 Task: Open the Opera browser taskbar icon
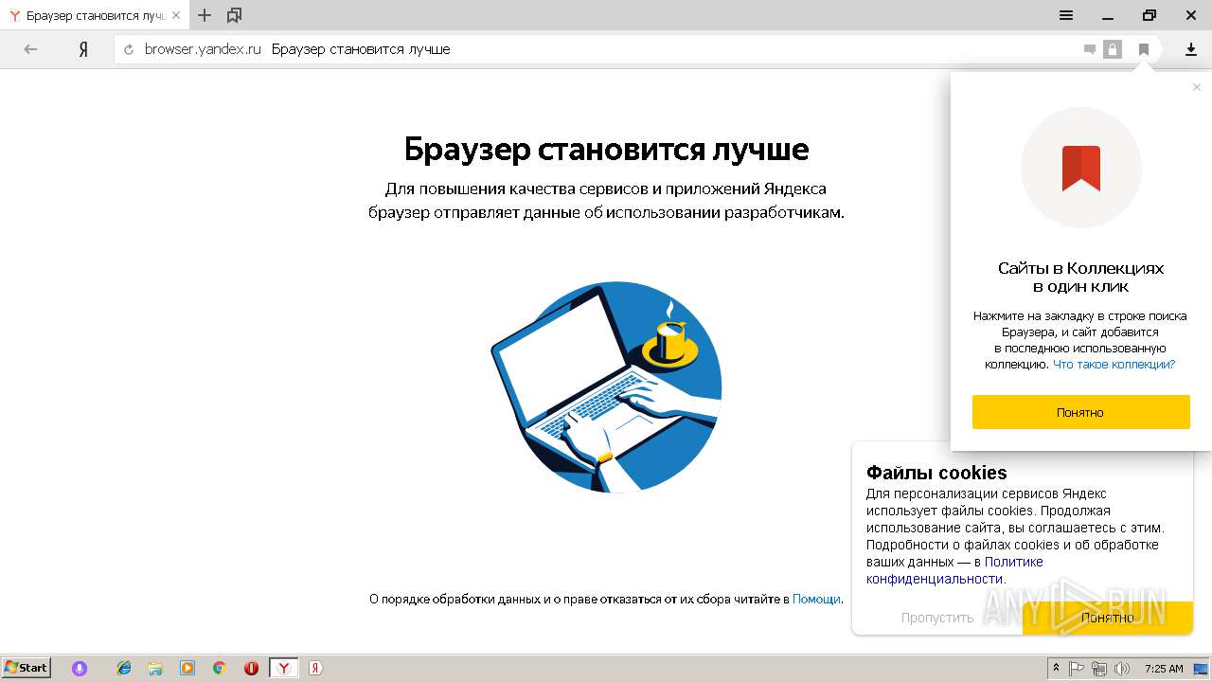coord(251,668)
